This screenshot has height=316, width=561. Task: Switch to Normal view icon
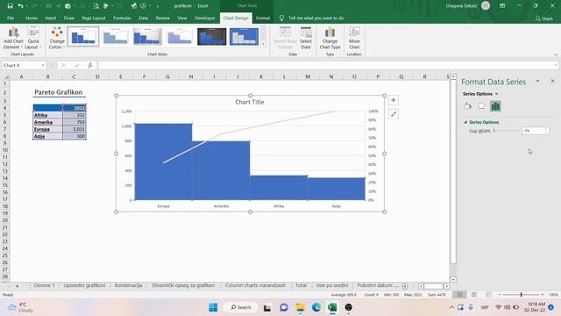(459, 295)
